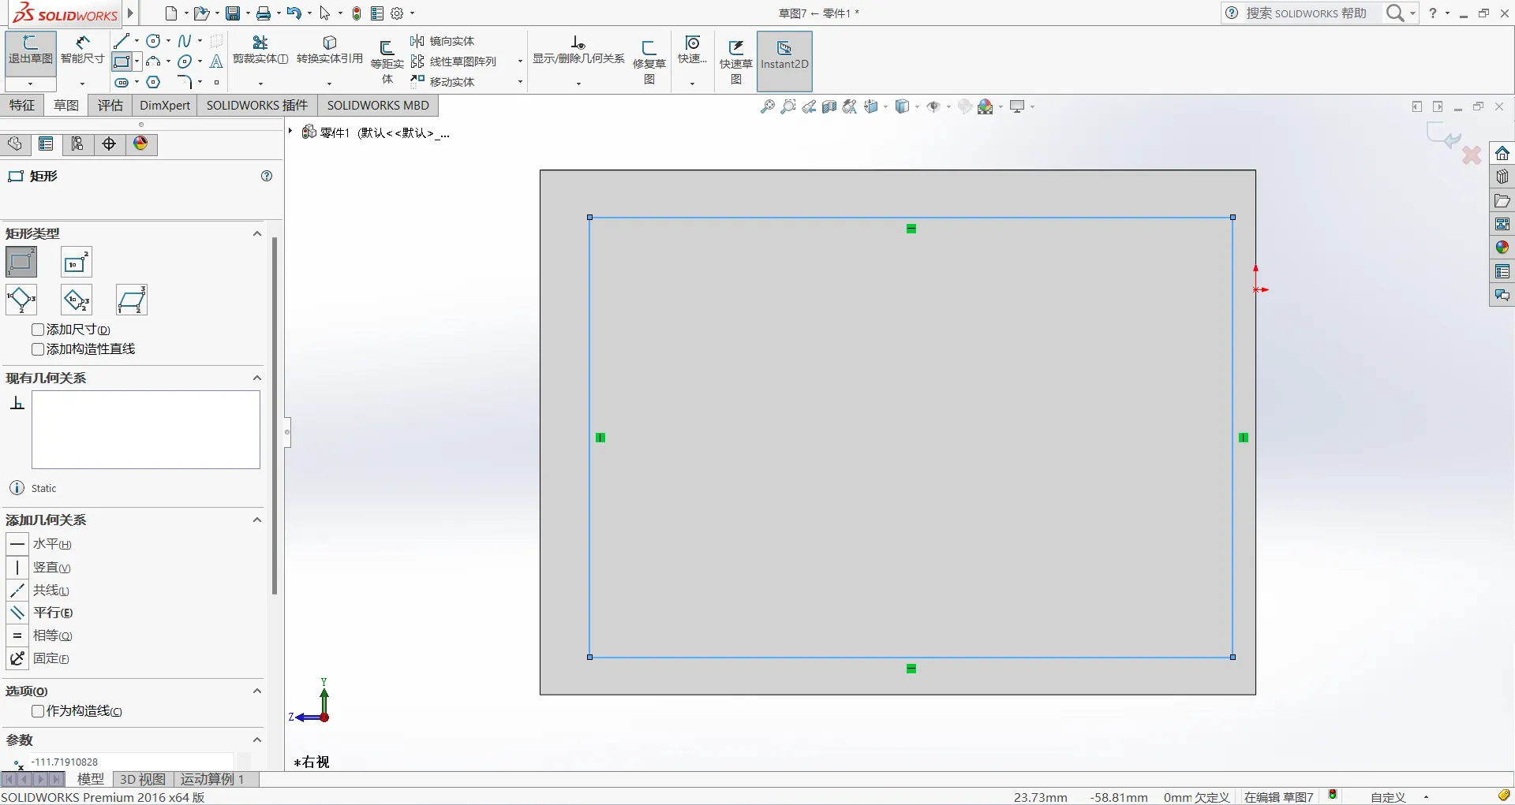Add the 水平 (horizontal) relation
The height and width of the screenshot is (805, 1515).
39,544
